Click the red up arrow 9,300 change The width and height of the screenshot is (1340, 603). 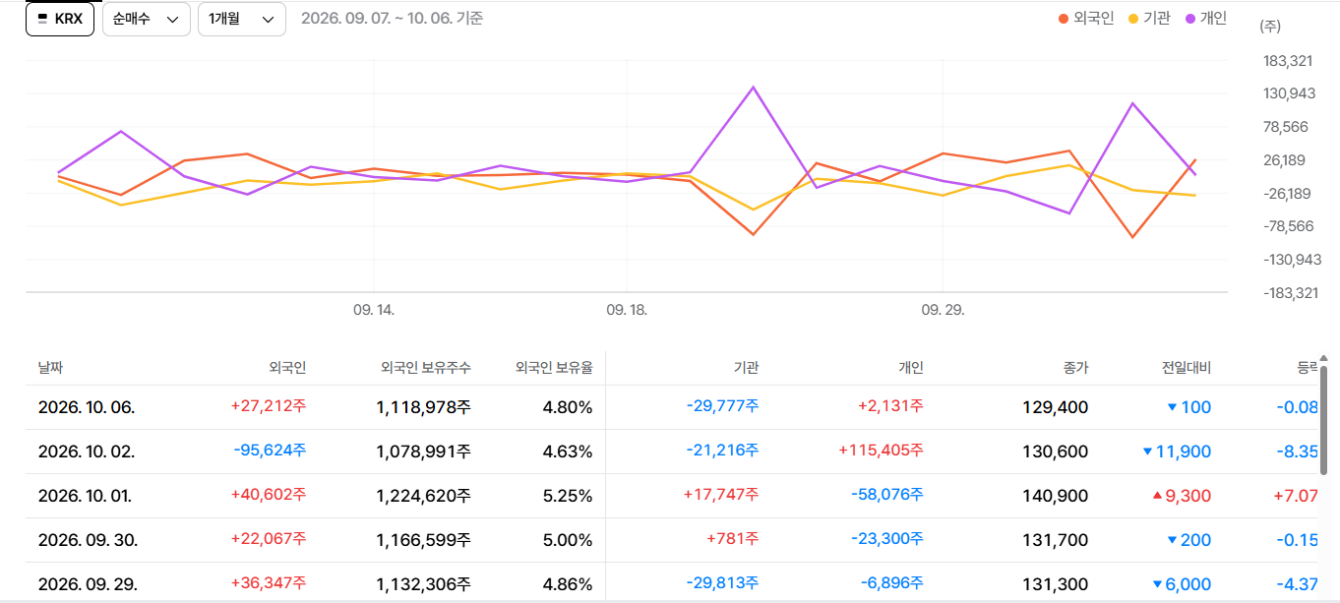click(1182, 496)
